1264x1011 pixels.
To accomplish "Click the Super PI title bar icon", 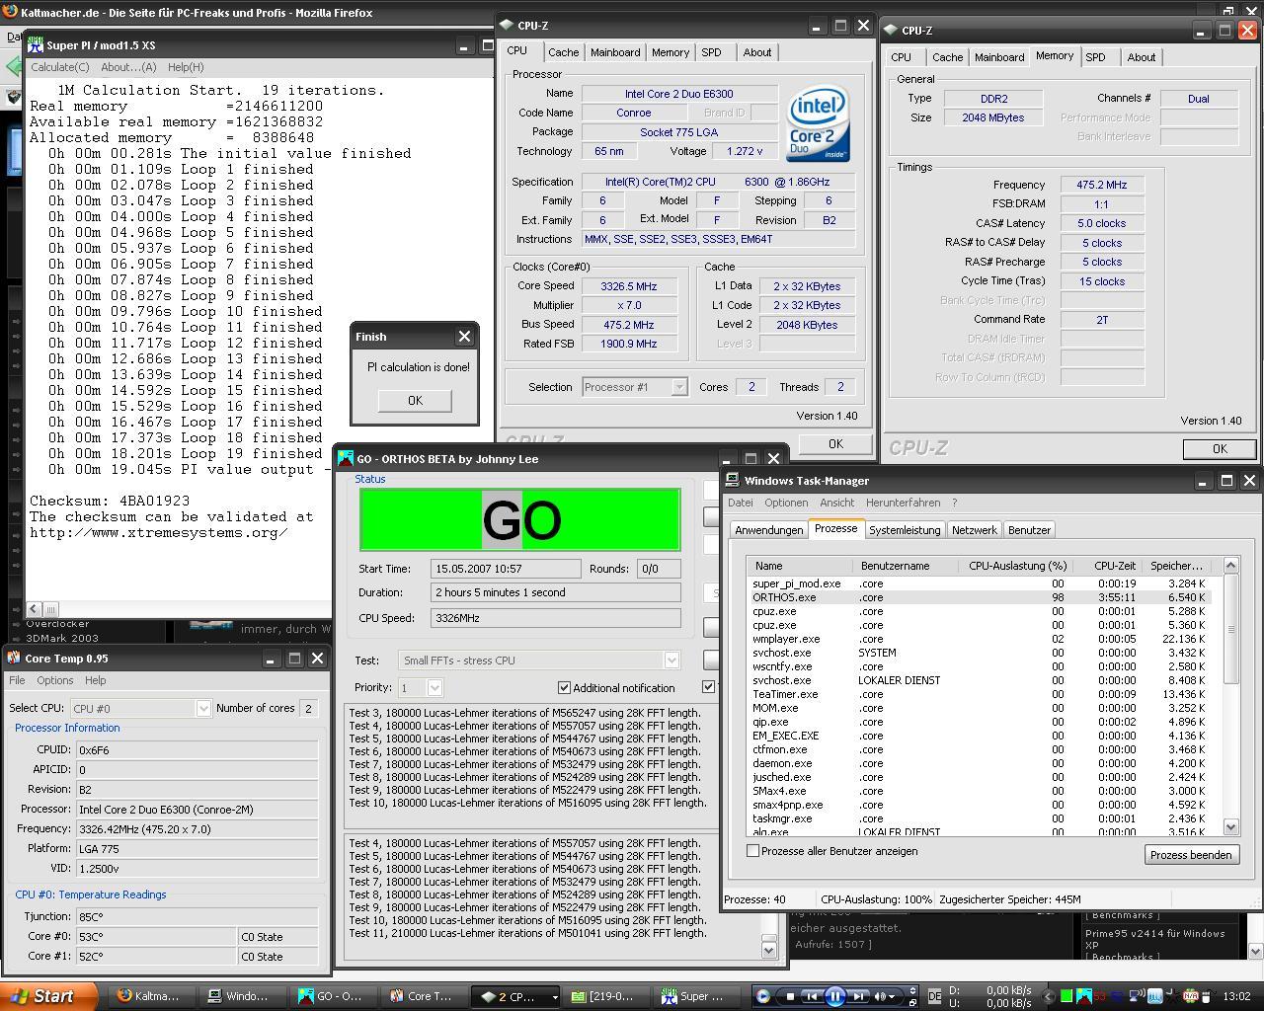I will 36,45.
